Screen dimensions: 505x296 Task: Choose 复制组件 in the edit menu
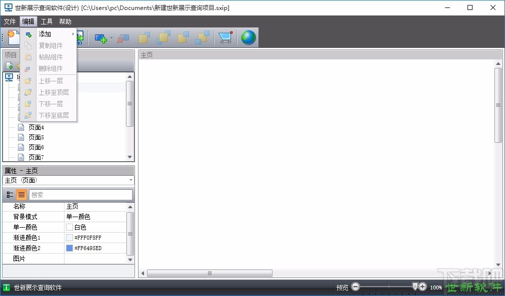click(x=48, y=45)
